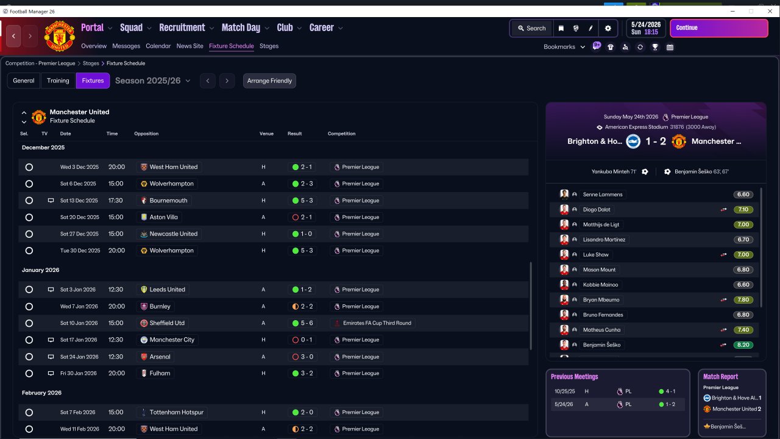The width and height of the screenshot is (780, 439).
Task: Expand the Club menu arrow
Action: [299, 28]
